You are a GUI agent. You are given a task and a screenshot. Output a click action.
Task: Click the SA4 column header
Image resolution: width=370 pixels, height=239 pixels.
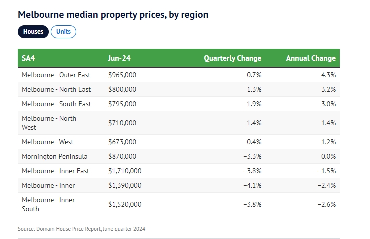28,58
